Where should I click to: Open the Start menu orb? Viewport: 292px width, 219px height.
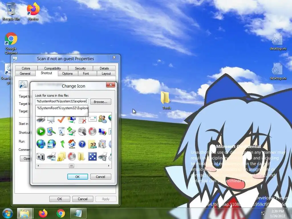pyautogui.click(x=7, y=213)
